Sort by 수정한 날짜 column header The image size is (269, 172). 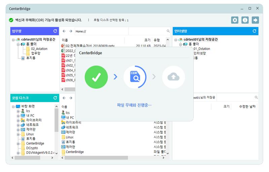[247, 106]
